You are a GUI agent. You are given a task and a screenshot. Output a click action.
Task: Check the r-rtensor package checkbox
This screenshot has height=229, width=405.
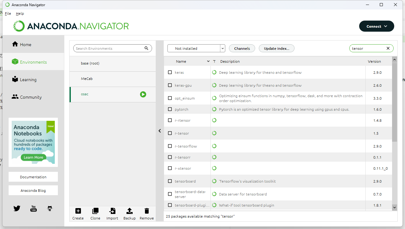170,120
